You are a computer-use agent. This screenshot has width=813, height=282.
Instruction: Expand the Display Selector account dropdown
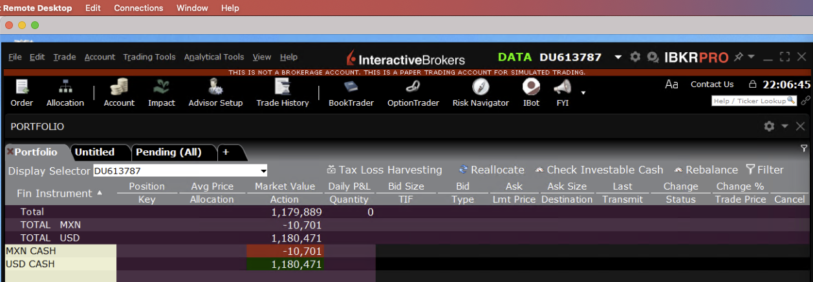tap(263, 171)
